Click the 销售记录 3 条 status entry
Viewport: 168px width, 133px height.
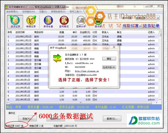point(36,126)
